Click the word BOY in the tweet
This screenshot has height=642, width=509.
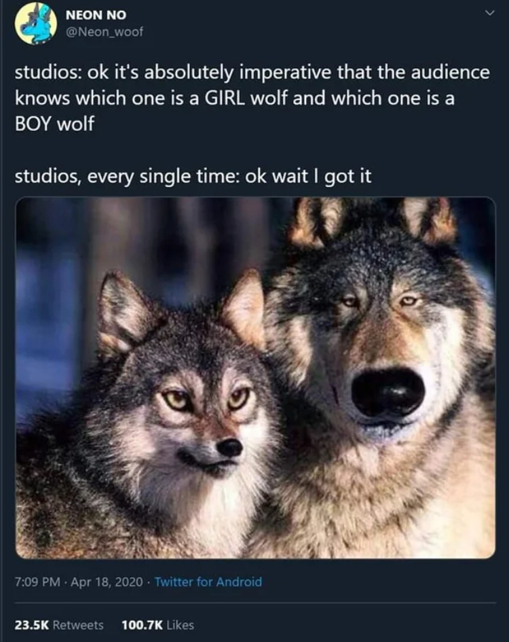coord(34,124)
